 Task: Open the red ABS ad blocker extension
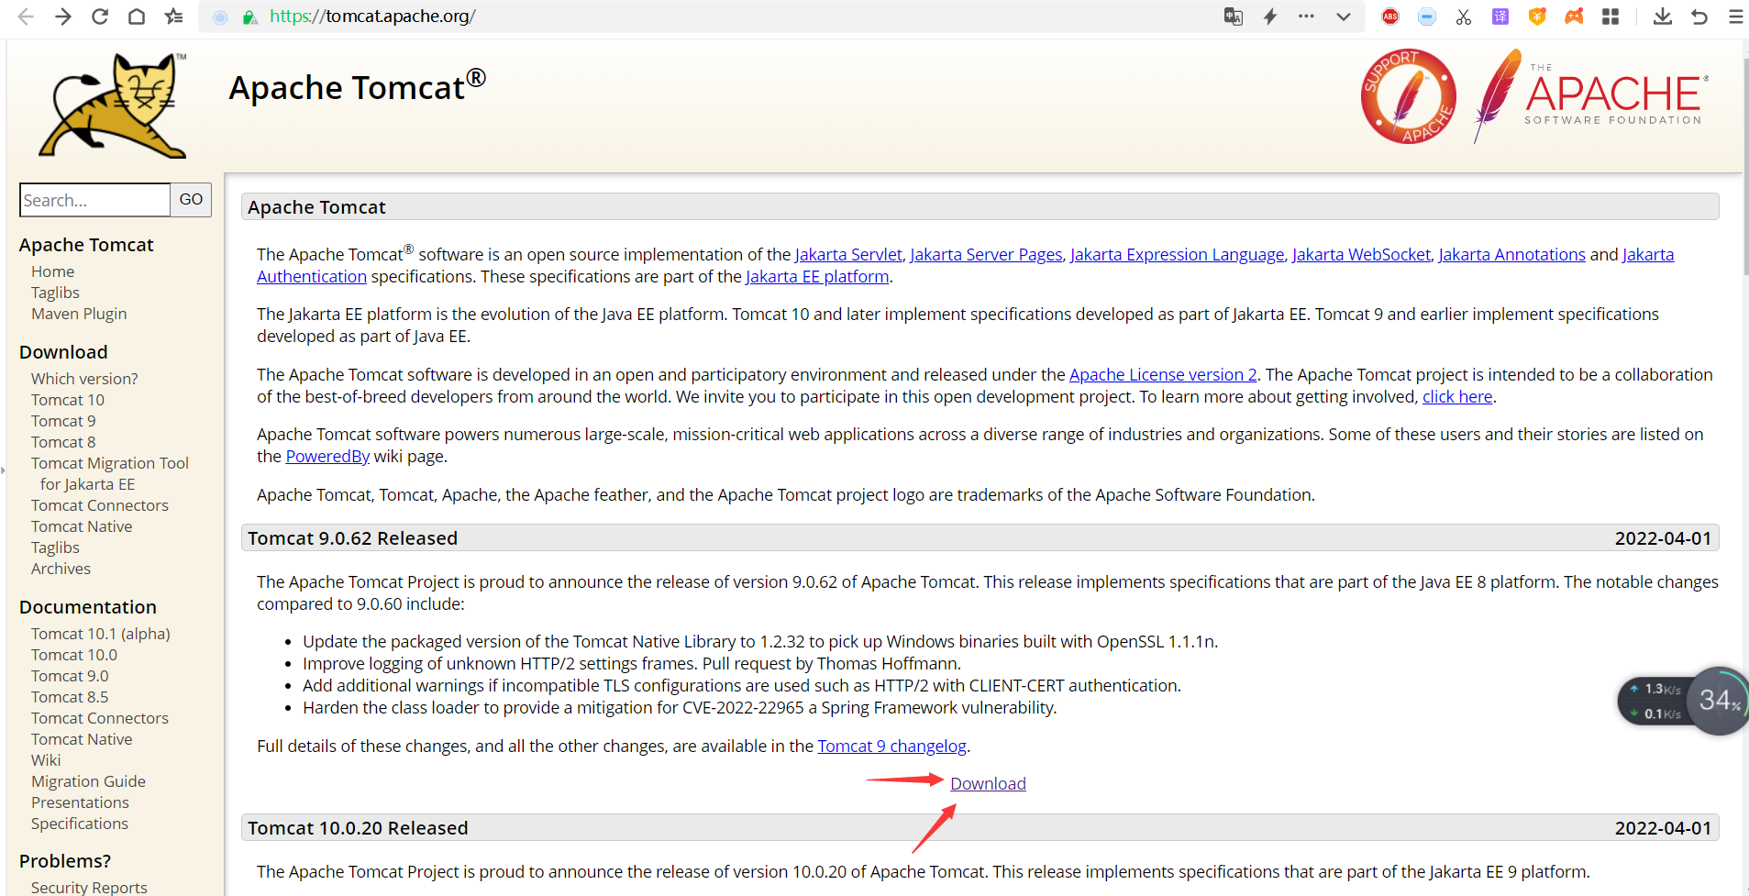coord(1390,17)
